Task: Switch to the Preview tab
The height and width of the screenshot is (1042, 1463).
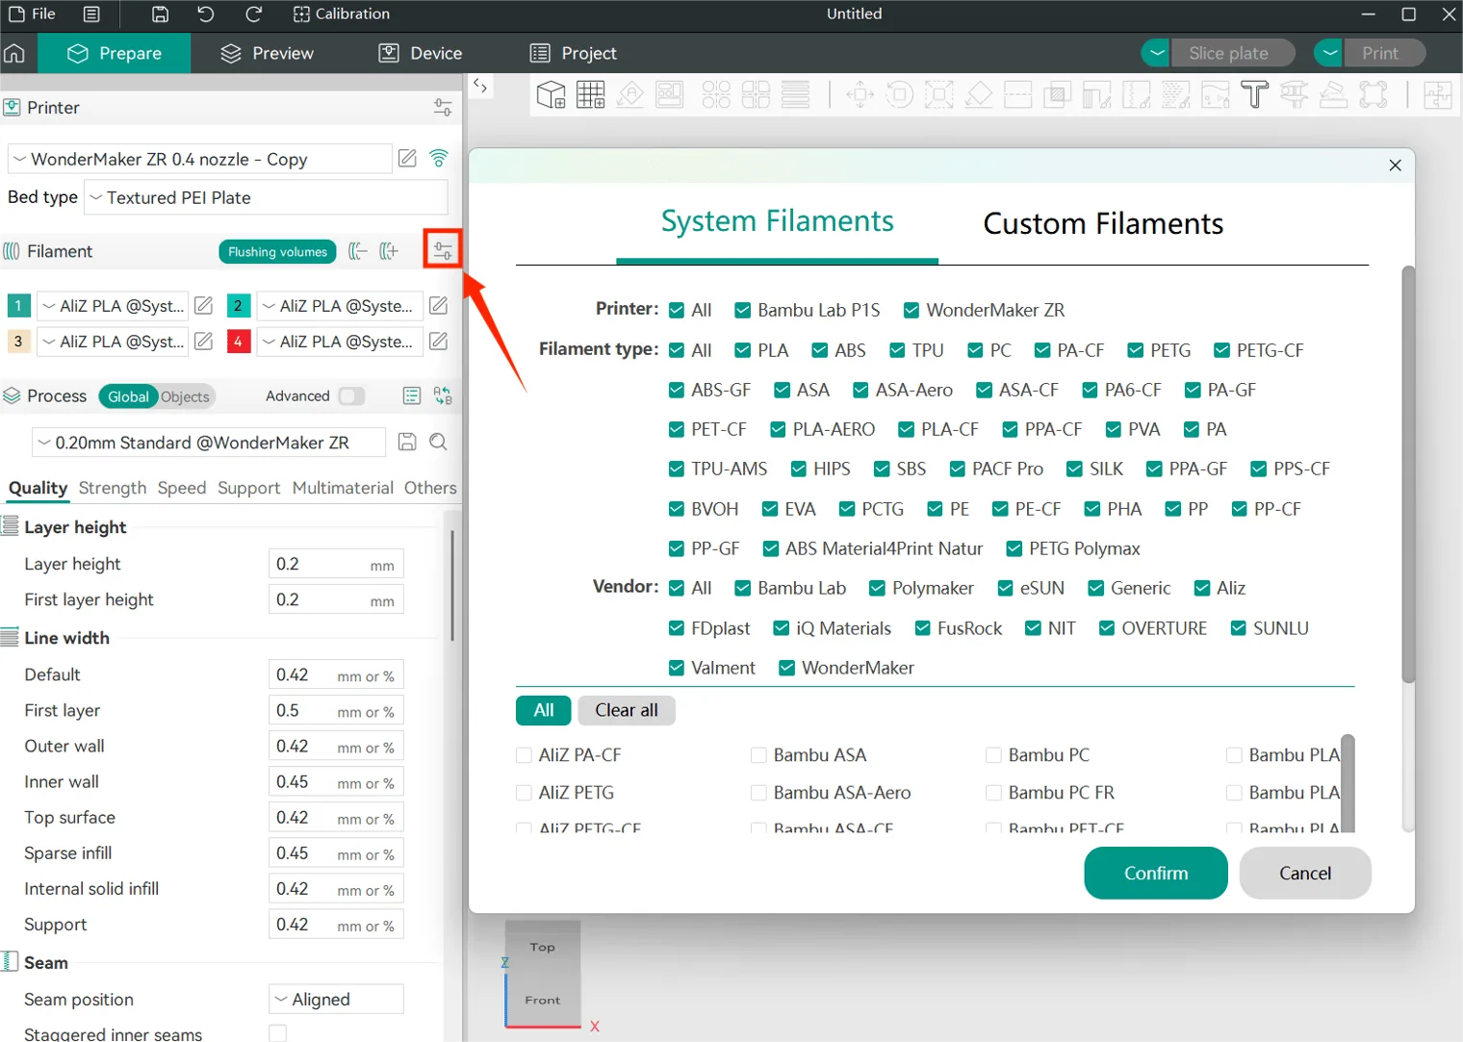Action: click(x=268, y=53)
